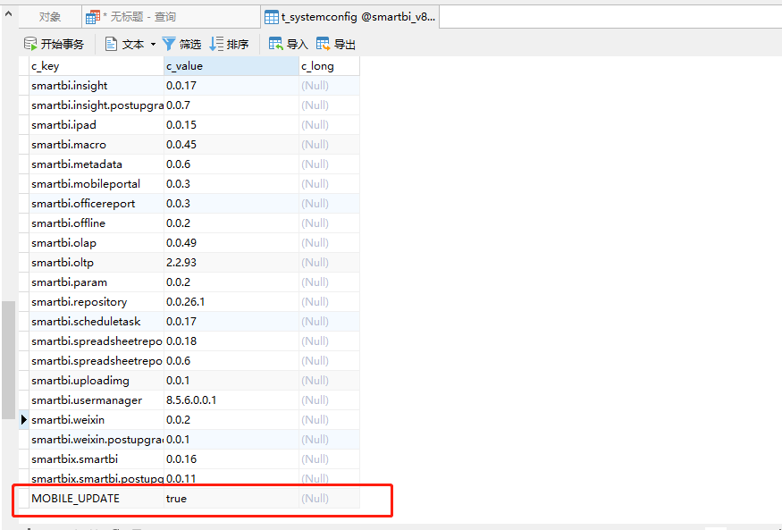Click the c_long (Null) cell for MOBILE_UPDATE

coord(329,499)
